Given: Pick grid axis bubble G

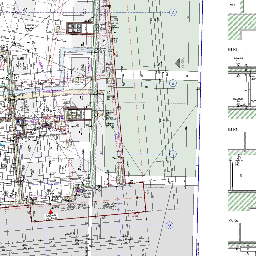Looking at the screenshot, I should (x=169, y=225).
